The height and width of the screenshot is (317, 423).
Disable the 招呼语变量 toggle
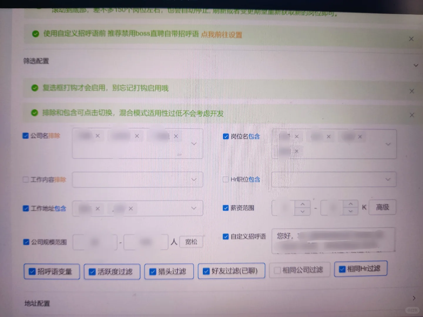[x=32, y=272]
